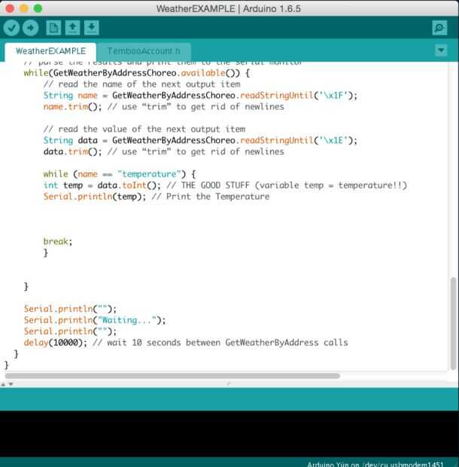Save the sketch with Save icon
Viewport: 459px width, 467px height.
point(92,28)
